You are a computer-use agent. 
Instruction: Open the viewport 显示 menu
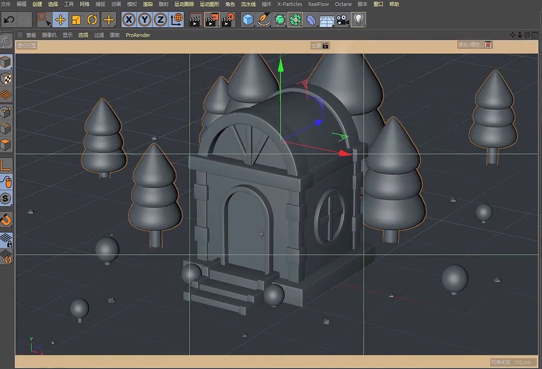pyautogui.click(x=68, y=35)
